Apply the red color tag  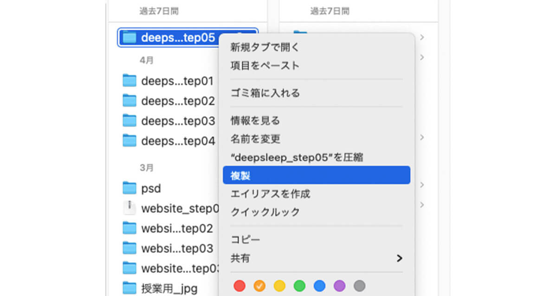coord(239,286)
